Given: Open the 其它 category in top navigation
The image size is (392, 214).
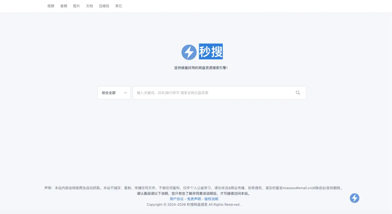Looking at the screenshot, I should click(119, 6).
